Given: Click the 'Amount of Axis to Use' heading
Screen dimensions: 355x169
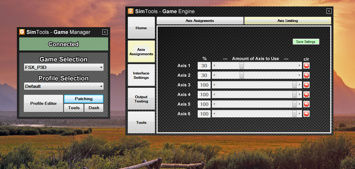Looking at the screenshot, I should [x=256, y=59].
